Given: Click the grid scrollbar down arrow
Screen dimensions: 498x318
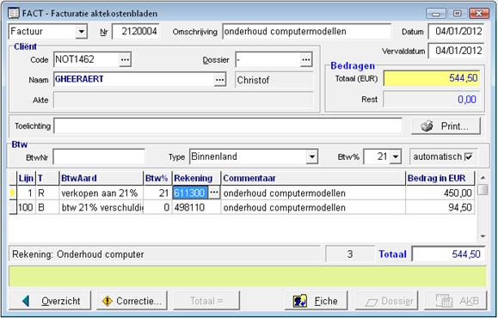Looking at the screenshot, I should click(x=483, y=236).
